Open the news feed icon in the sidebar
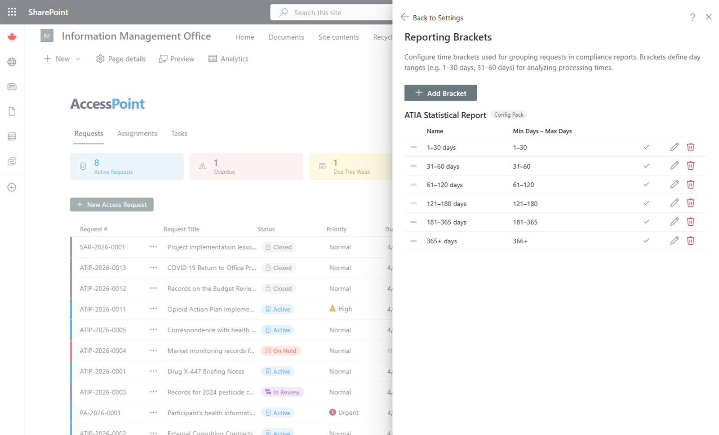Viewport: 719px width, 435px height. (x=12, y=87)
